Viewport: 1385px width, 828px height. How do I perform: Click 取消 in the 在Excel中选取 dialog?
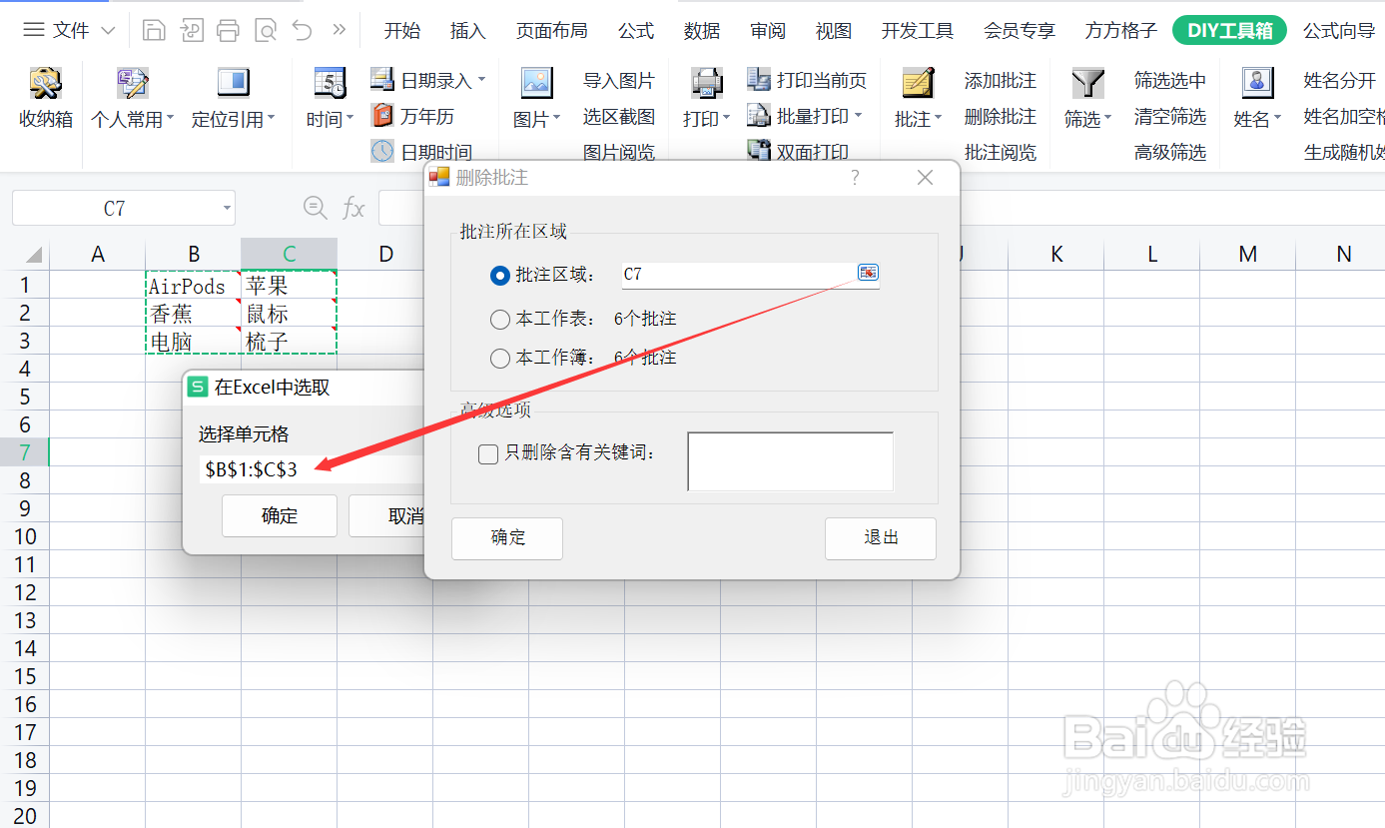point(388,515)
